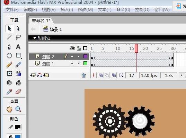Toggle outline view for all layers

pos(85,48)
